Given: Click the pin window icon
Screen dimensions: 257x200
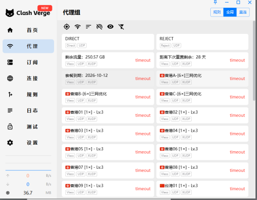Looking at the screenshot, I should click(x=215, y=2).
